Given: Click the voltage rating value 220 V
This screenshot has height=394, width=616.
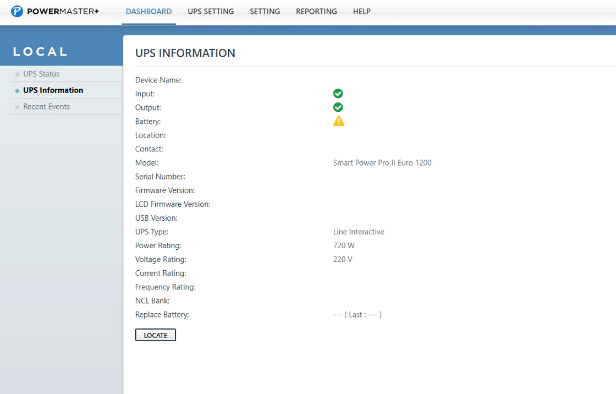Looking at the screenshot, I should 343,260.
